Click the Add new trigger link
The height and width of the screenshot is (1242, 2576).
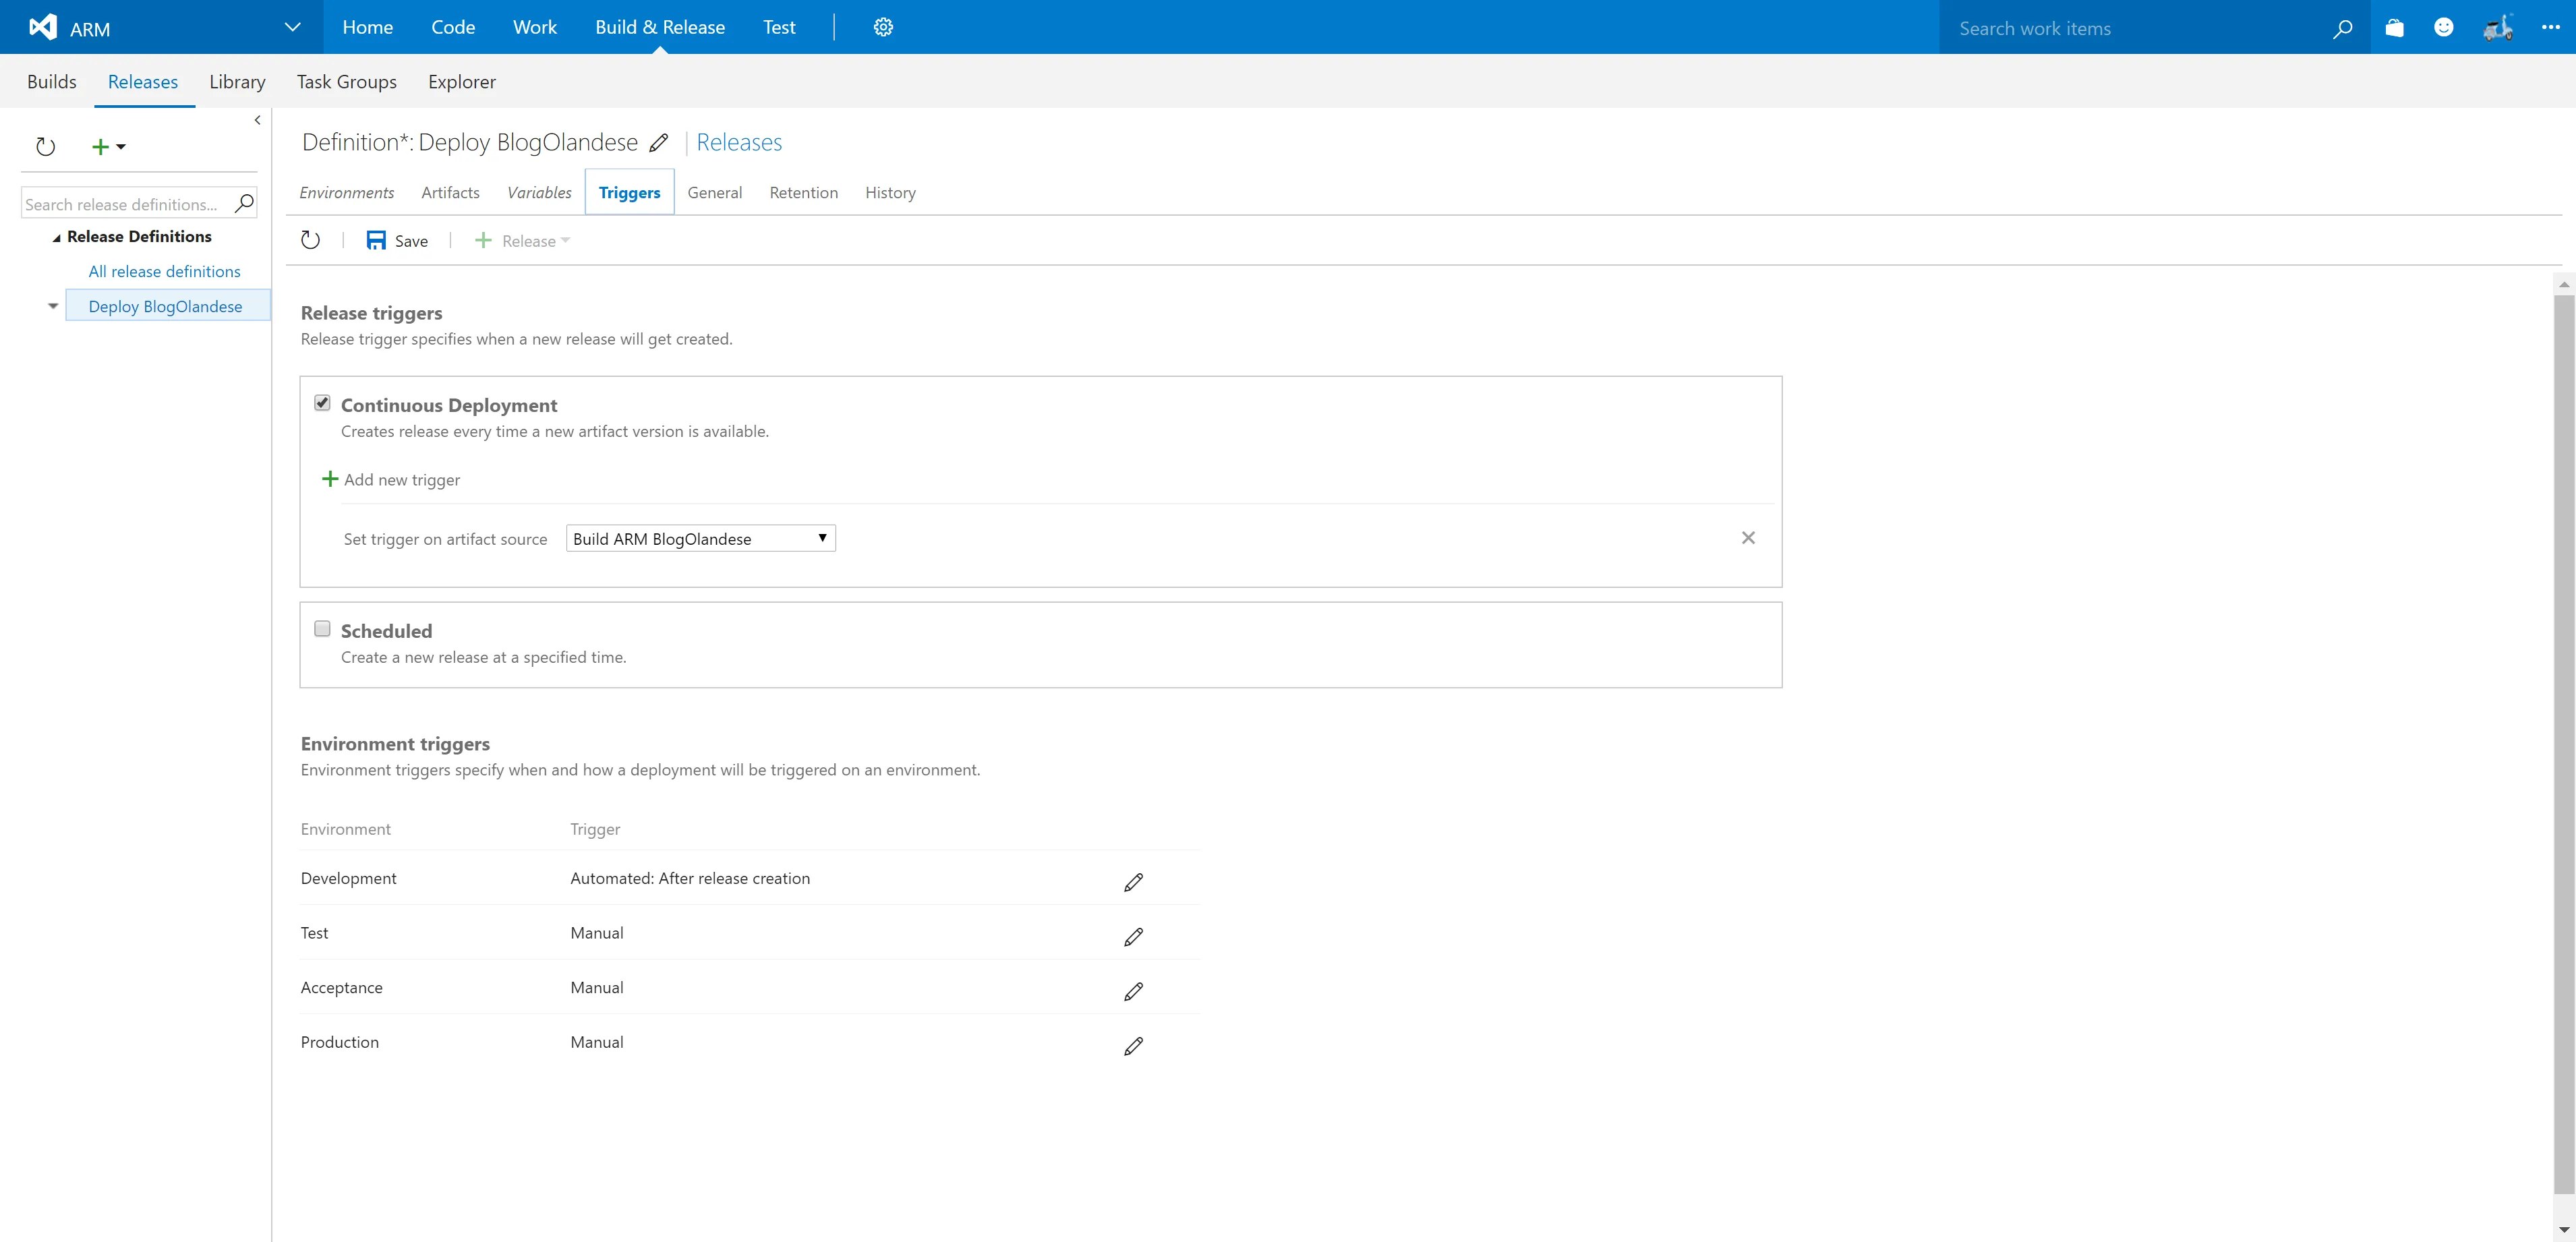pos(402,479)
